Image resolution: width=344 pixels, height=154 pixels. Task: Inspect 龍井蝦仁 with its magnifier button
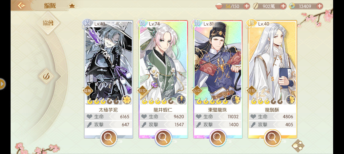[x=163, y=138]
